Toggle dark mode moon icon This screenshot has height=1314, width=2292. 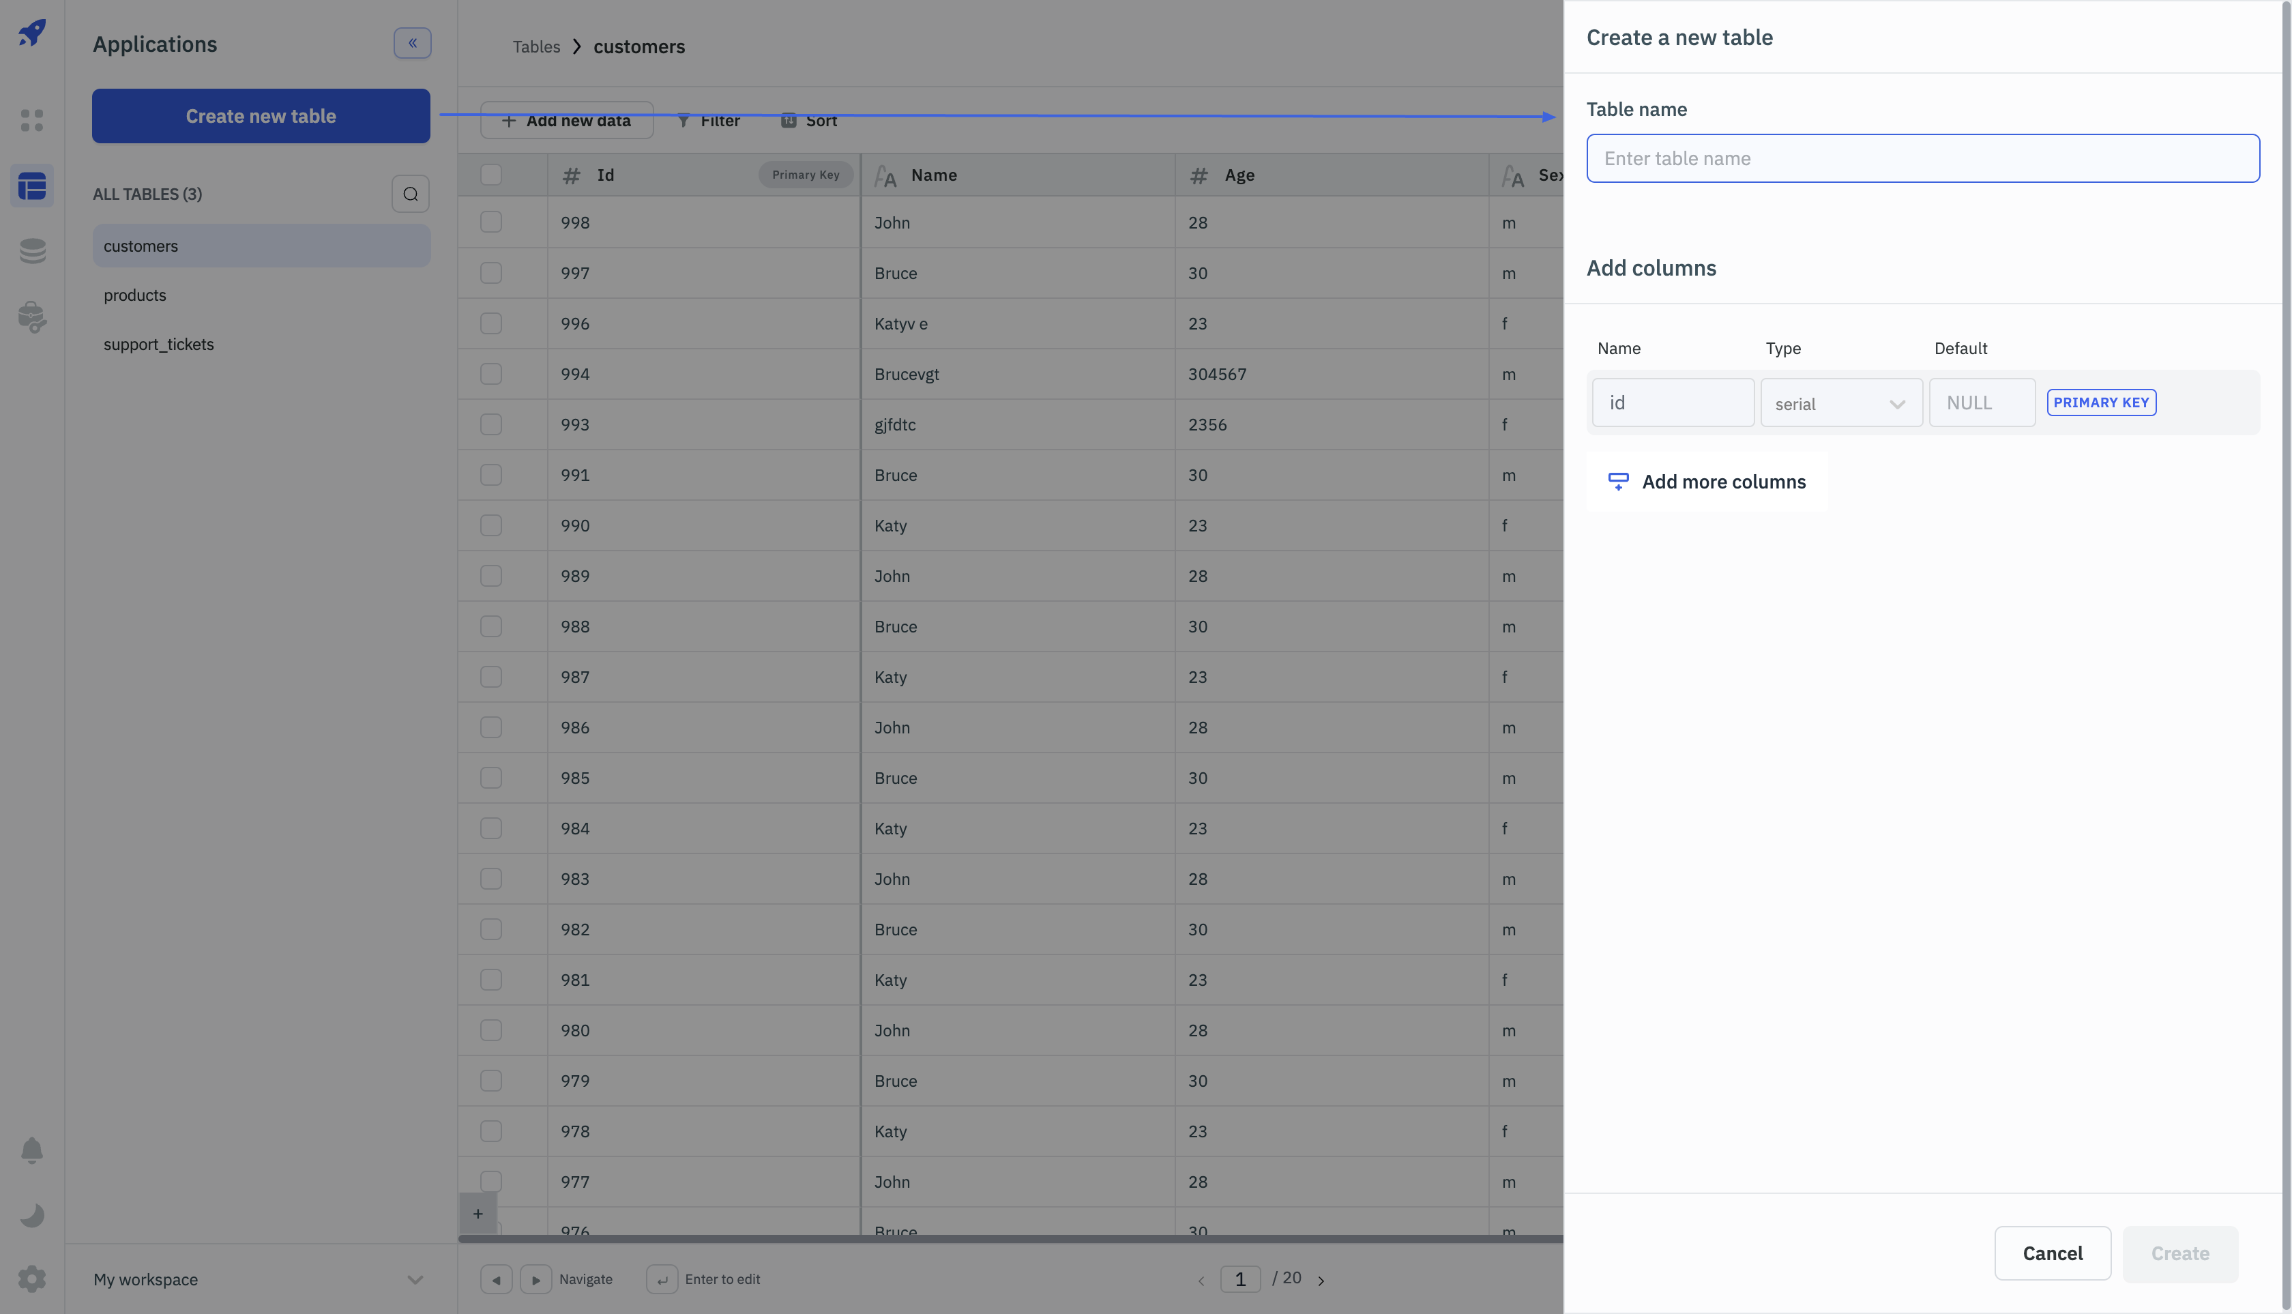click(x=33, y=1214)
